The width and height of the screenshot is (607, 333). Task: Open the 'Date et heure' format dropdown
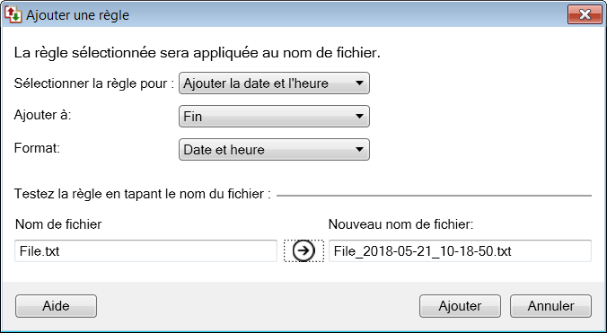point(274,150)
